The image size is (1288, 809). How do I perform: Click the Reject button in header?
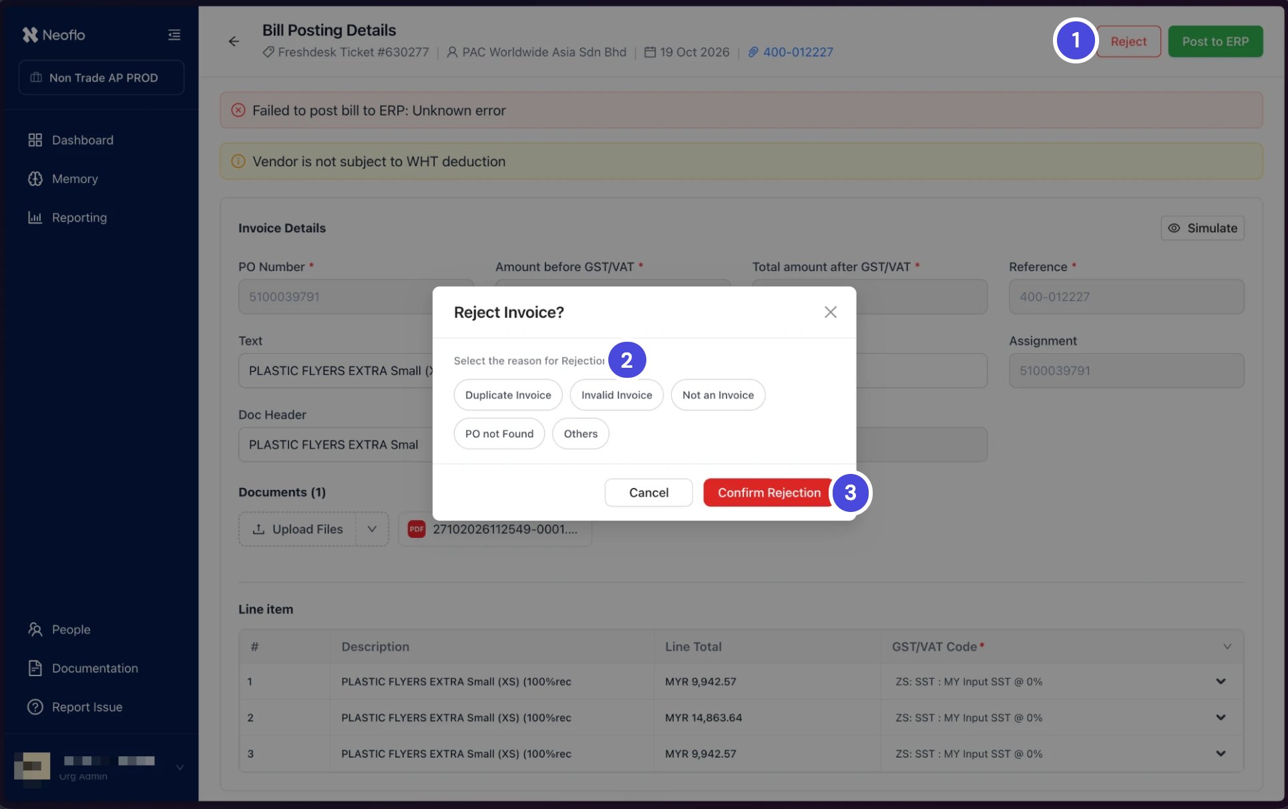[1128, 41]
